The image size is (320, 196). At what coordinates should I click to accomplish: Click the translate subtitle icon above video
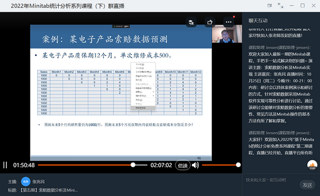[191, 22]
